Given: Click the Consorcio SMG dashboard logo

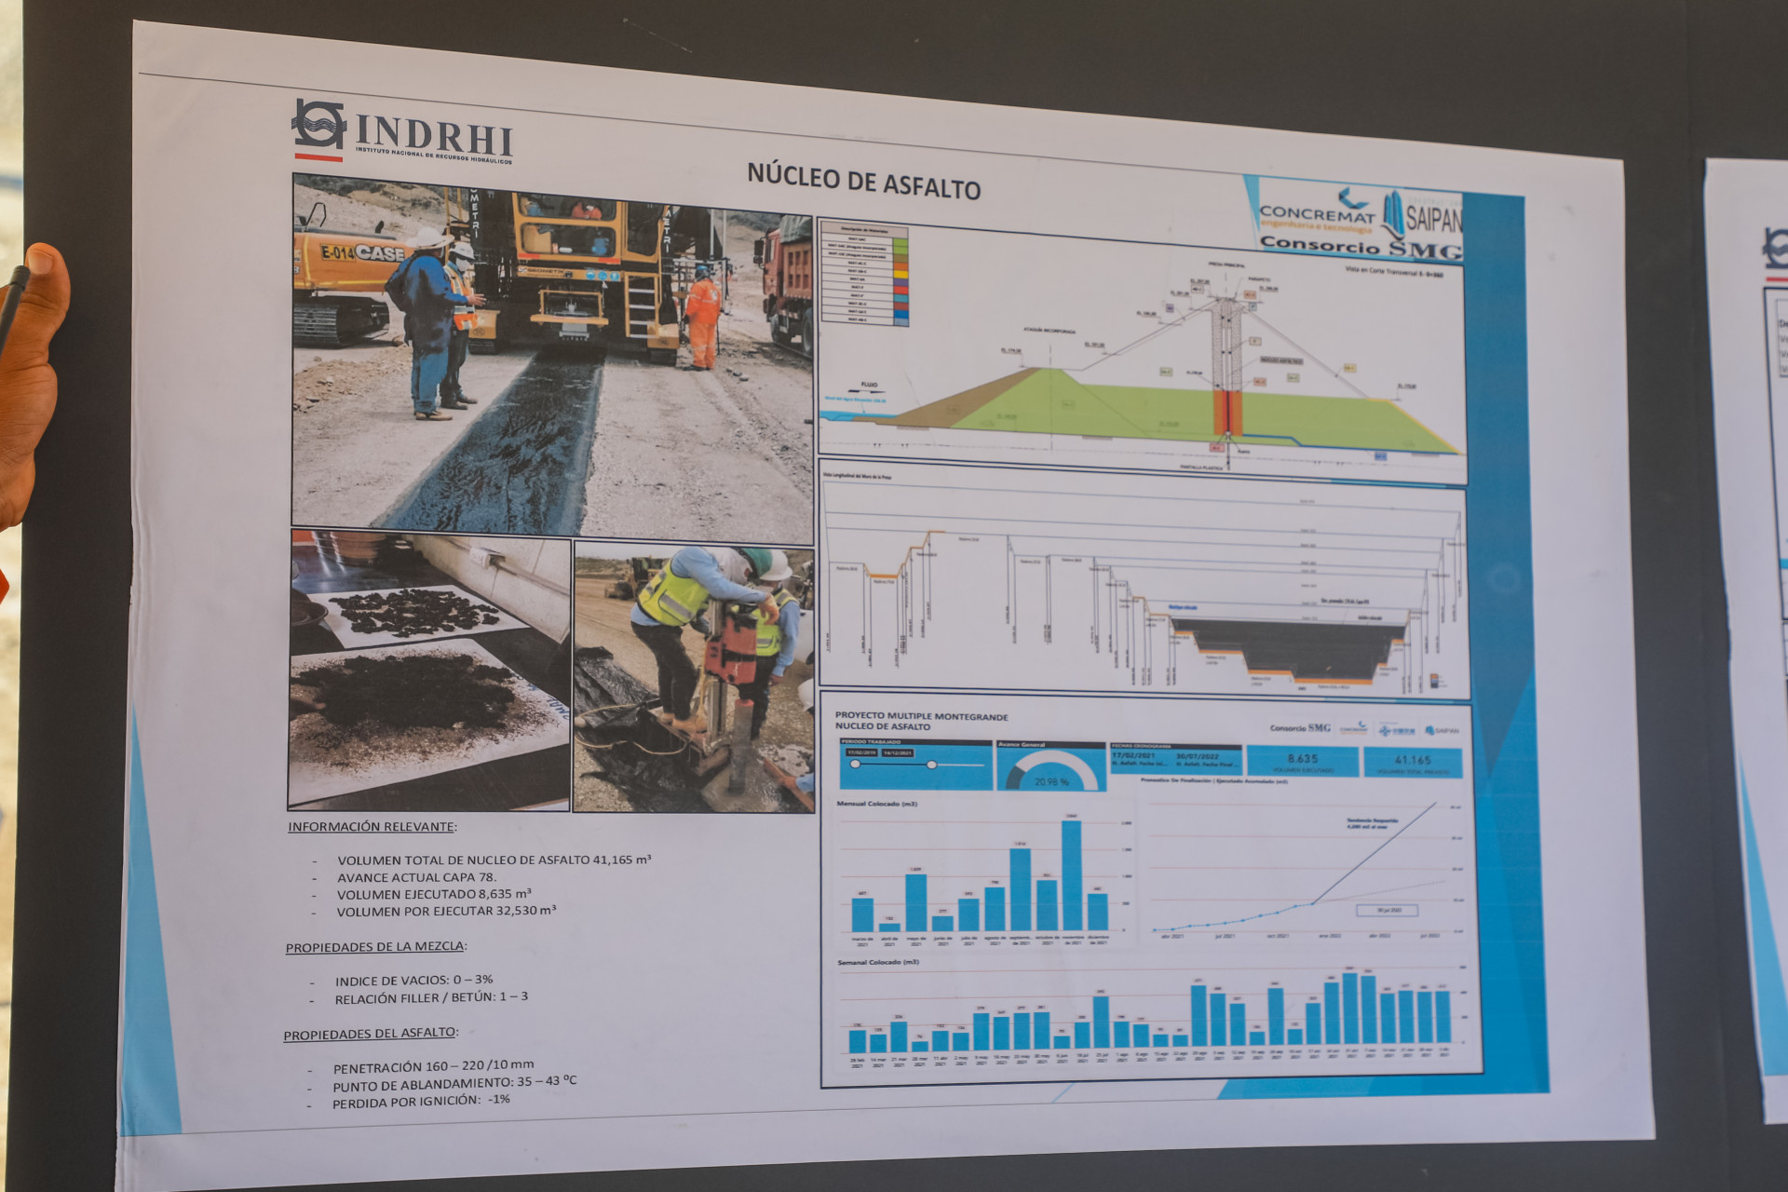Looking at the screenshot, I should pos(1300,728).
